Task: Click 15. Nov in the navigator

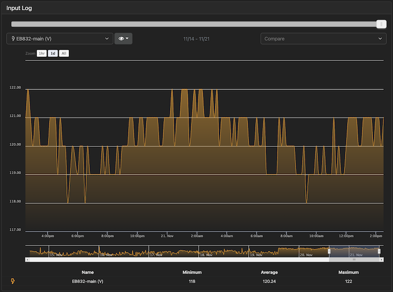Action: tap(56, 255)
